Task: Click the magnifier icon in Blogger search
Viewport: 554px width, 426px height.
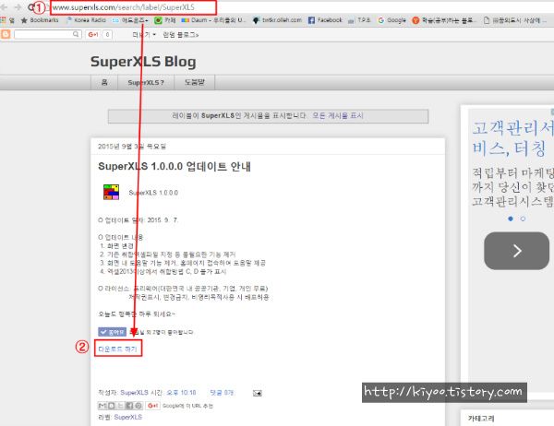Action: (76, 34)
